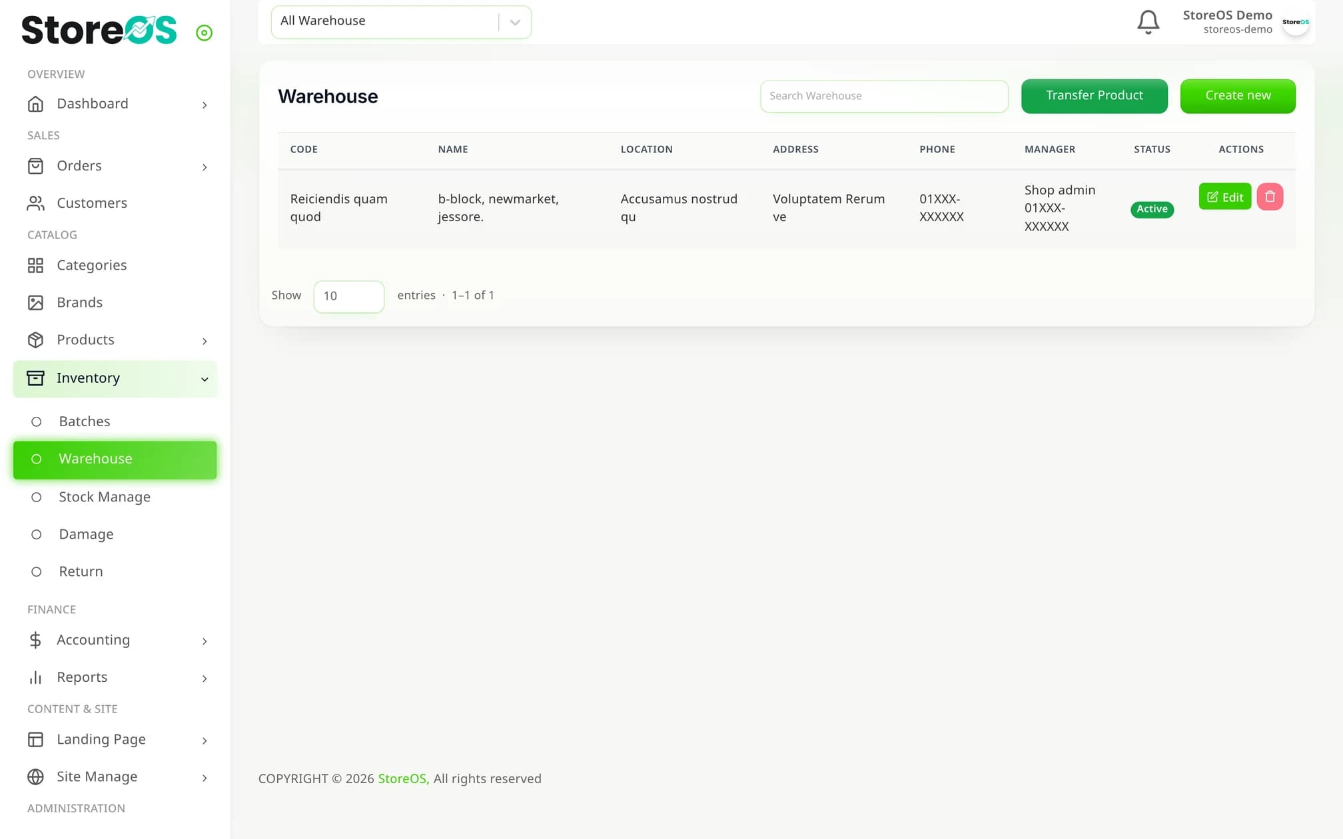The height and width of the screenshot is (839, 1343).
Task: Expand the Landing Page submenu chevron
Action: click(x=205, y=740)
